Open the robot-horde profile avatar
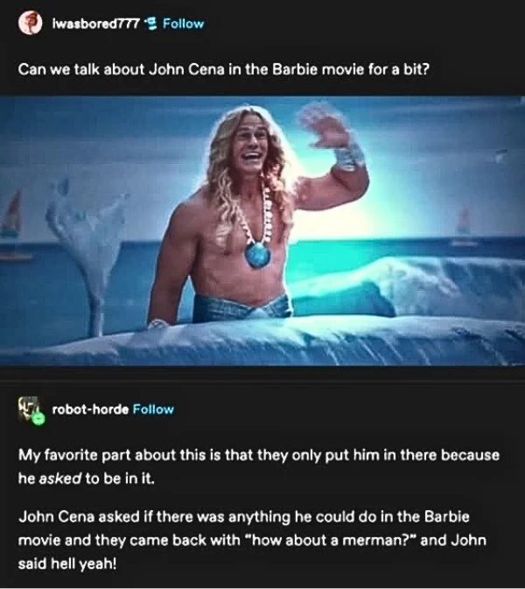Screen dimensions: 525x589 point(31,409)
